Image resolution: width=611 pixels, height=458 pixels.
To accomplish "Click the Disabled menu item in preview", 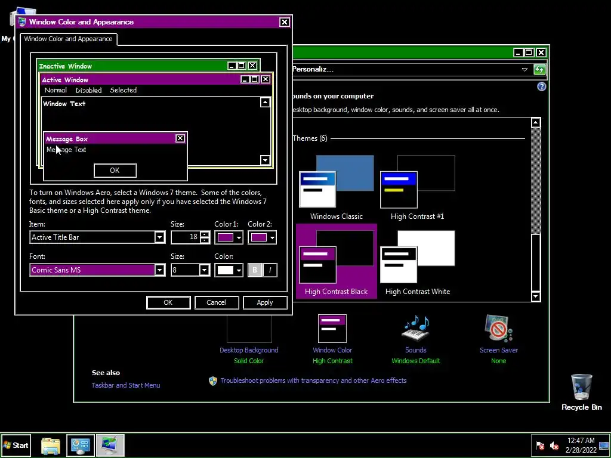I will point(88,90).
